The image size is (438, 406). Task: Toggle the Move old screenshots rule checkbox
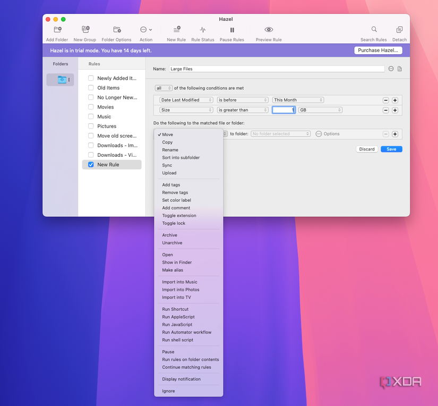tap(91, 136)
